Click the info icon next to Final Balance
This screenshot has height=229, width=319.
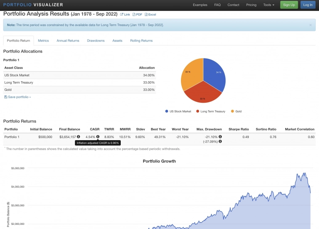[x=78, y=137]
